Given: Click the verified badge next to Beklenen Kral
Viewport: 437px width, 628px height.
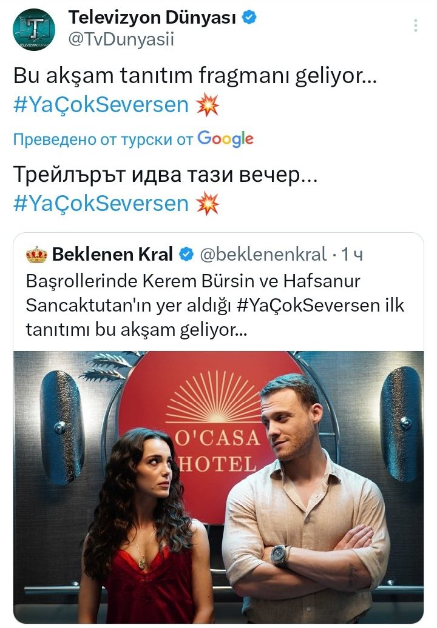Looking at the screenshot, I should [186, 255].
